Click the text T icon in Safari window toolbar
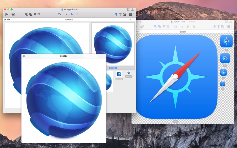 pyautogui.click(x=219, y=26)
